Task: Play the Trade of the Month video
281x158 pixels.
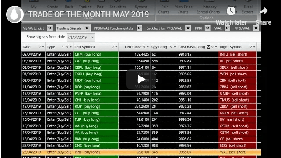Action: click(141, 79)
